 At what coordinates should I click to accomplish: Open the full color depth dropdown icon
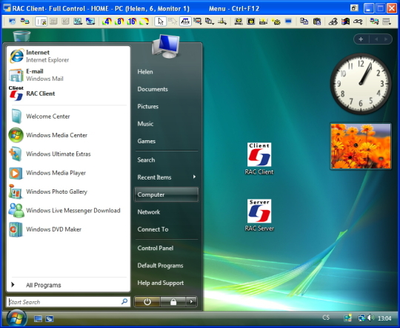tap(144, 22)
